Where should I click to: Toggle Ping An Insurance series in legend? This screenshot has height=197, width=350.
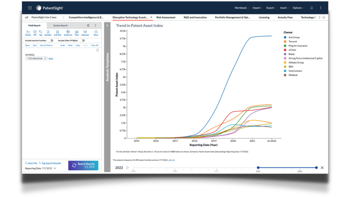(x=296, y=46)
